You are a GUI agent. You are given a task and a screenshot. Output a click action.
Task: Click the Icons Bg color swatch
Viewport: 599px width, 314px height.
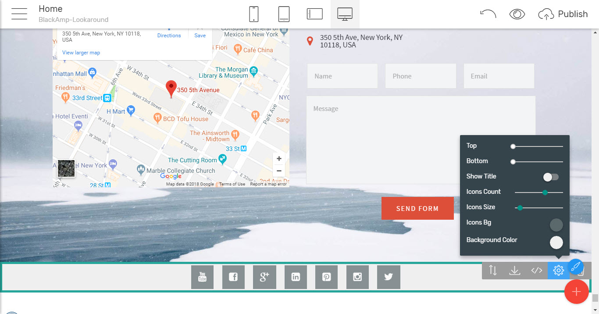[x=556, y=225]
